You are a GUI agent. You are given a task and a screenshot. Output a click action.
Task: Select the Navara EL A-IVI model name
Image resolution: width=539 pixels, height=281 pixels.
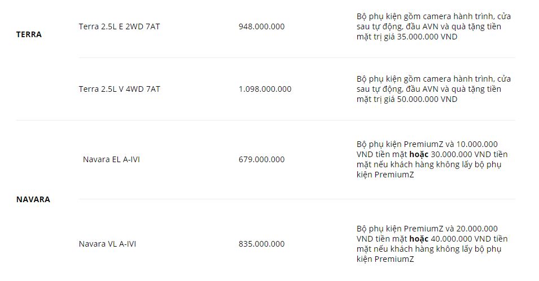[x=111, y=159]
